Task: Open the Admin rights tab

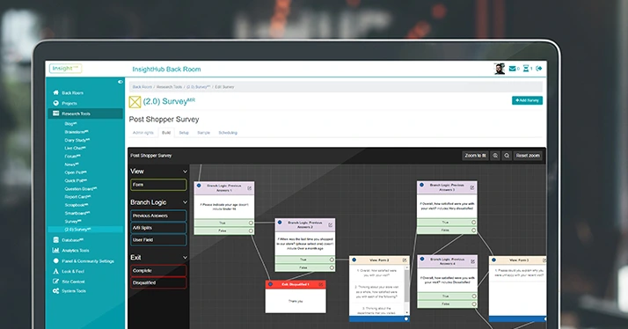Action: (143, 133)
